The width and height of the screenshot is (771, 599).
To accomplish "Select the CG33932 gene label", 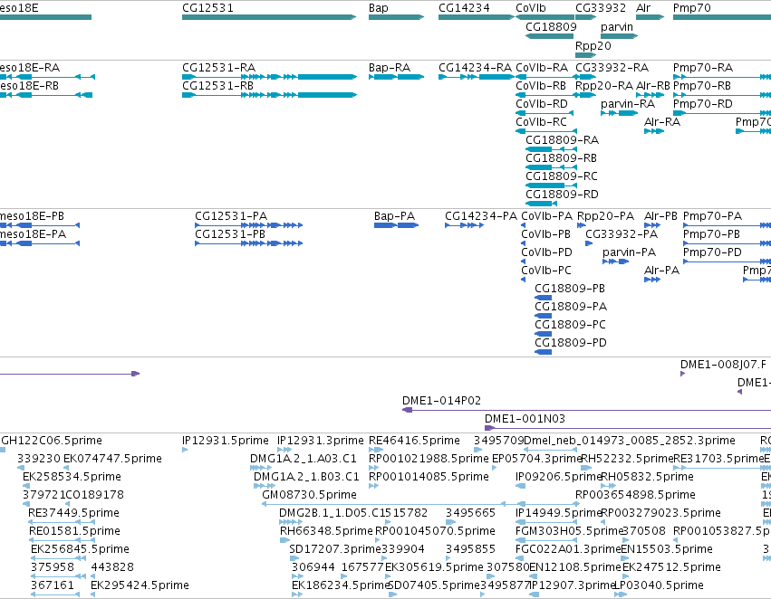I will coord(601,8).
